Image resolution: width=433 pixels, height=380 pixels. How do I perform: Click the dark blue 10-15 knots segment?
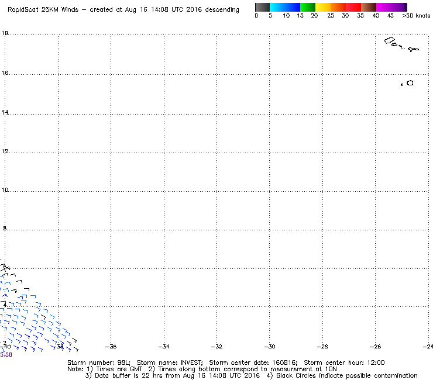tap(293, 7)
